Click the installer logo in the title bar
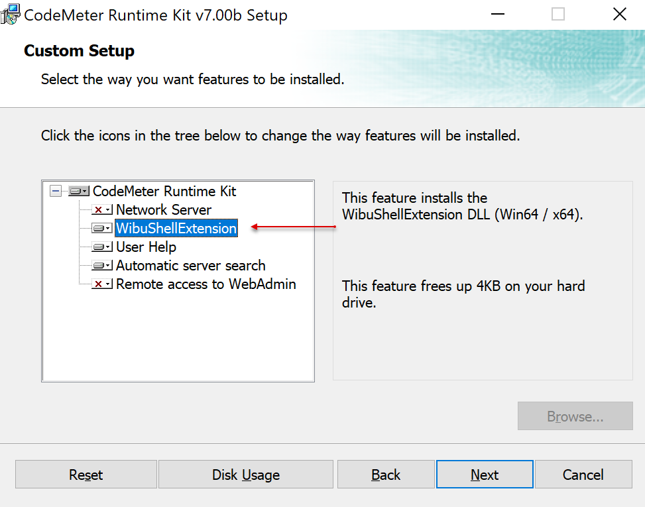This screenshot has height=507, width=645. [x=11, y=14]
